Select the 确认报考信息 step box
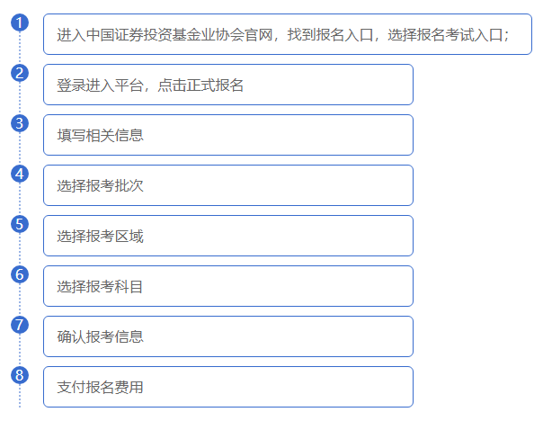Screen dimensions: 552x421 (227, 336)
